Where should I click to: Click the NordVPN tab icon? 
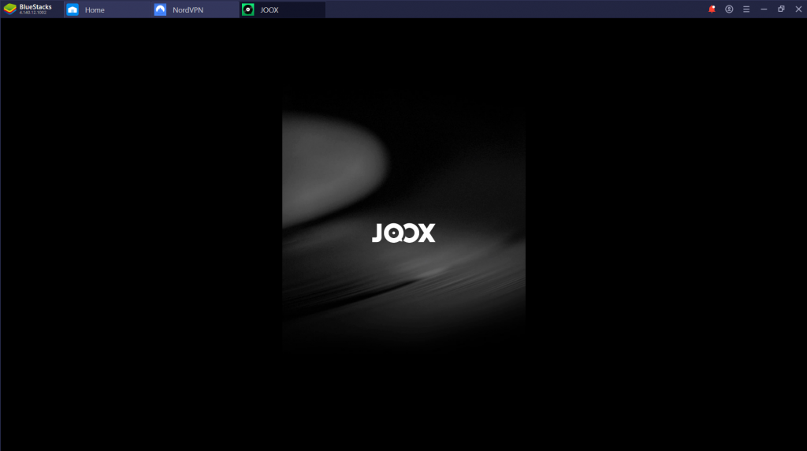tap(160, 9)
